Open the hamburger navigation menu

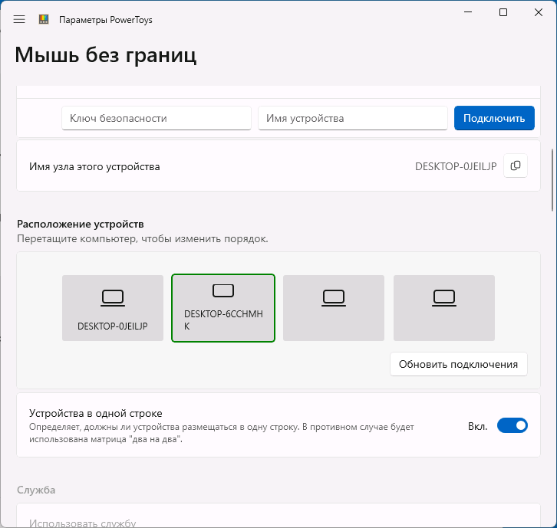pos(19,19)
